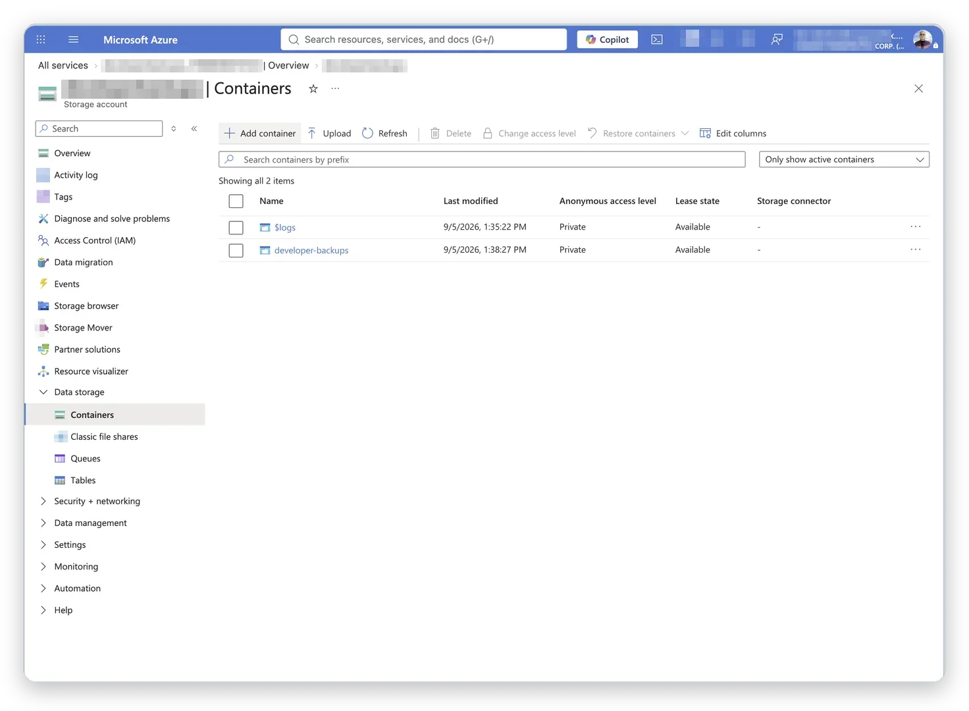Sort by Last modified column header
Screen dimensions: 969x711
tap(471, 201)
